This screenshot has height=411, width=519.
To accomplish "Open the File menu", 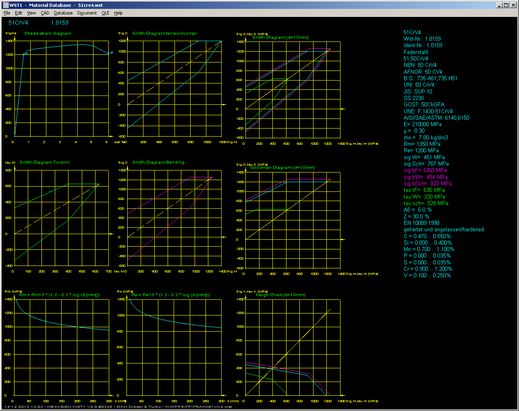I will 7,13.
